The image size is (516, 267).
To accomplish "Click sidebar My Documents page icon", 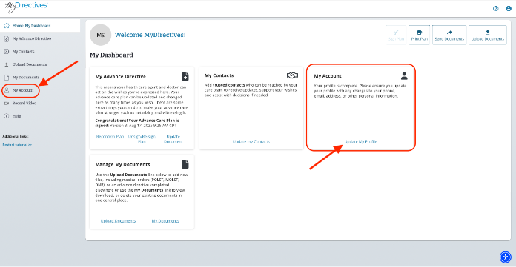I will pyautogui.click(x=7, y=78).
